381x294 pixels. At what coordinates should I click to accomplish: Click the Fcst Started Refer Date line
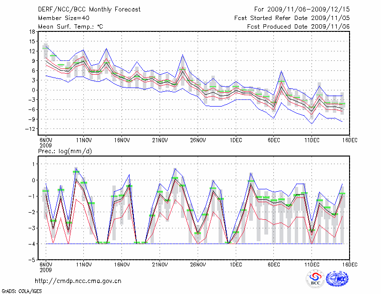292,18
